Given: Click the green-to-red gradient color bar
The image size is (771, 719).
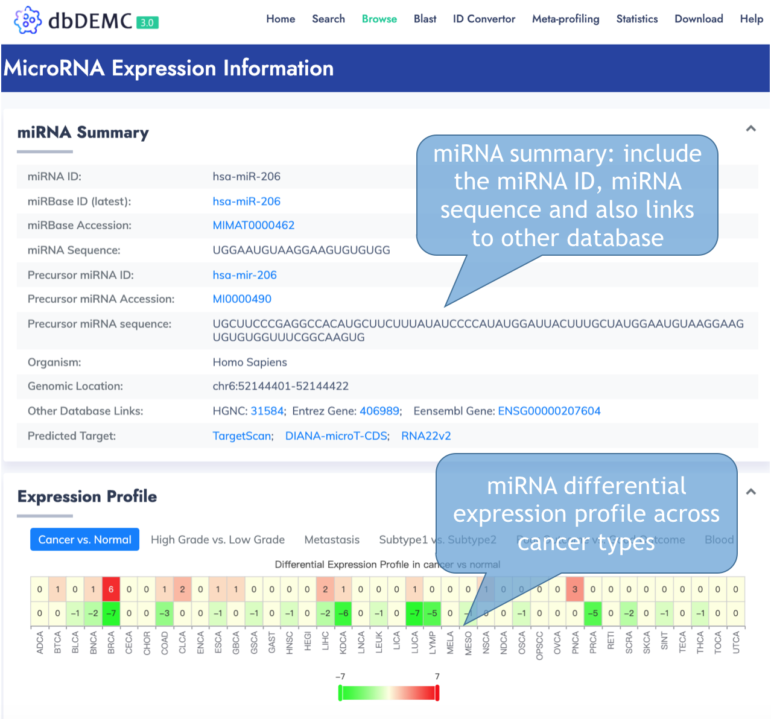Looking at the screenshot, I should pos(389,693).
